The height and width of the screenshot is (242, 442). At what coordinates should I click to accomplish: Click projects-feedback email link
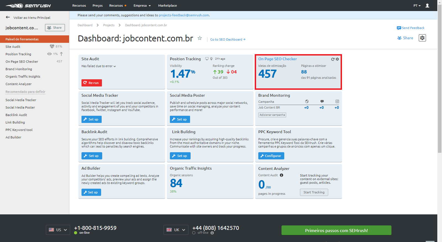(x=184, y=15)
